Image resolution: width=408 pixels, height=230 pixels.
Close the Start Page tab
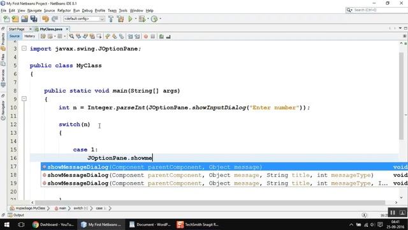point(30,29)
